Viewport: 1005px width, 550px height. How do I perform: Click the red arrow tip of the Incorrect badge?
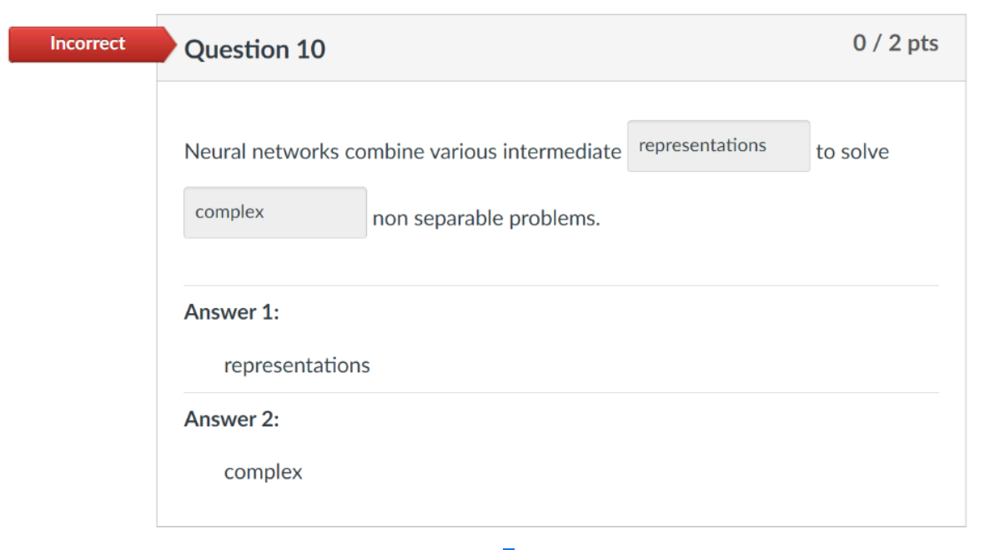pyautogui.click(x=173, y=43)
